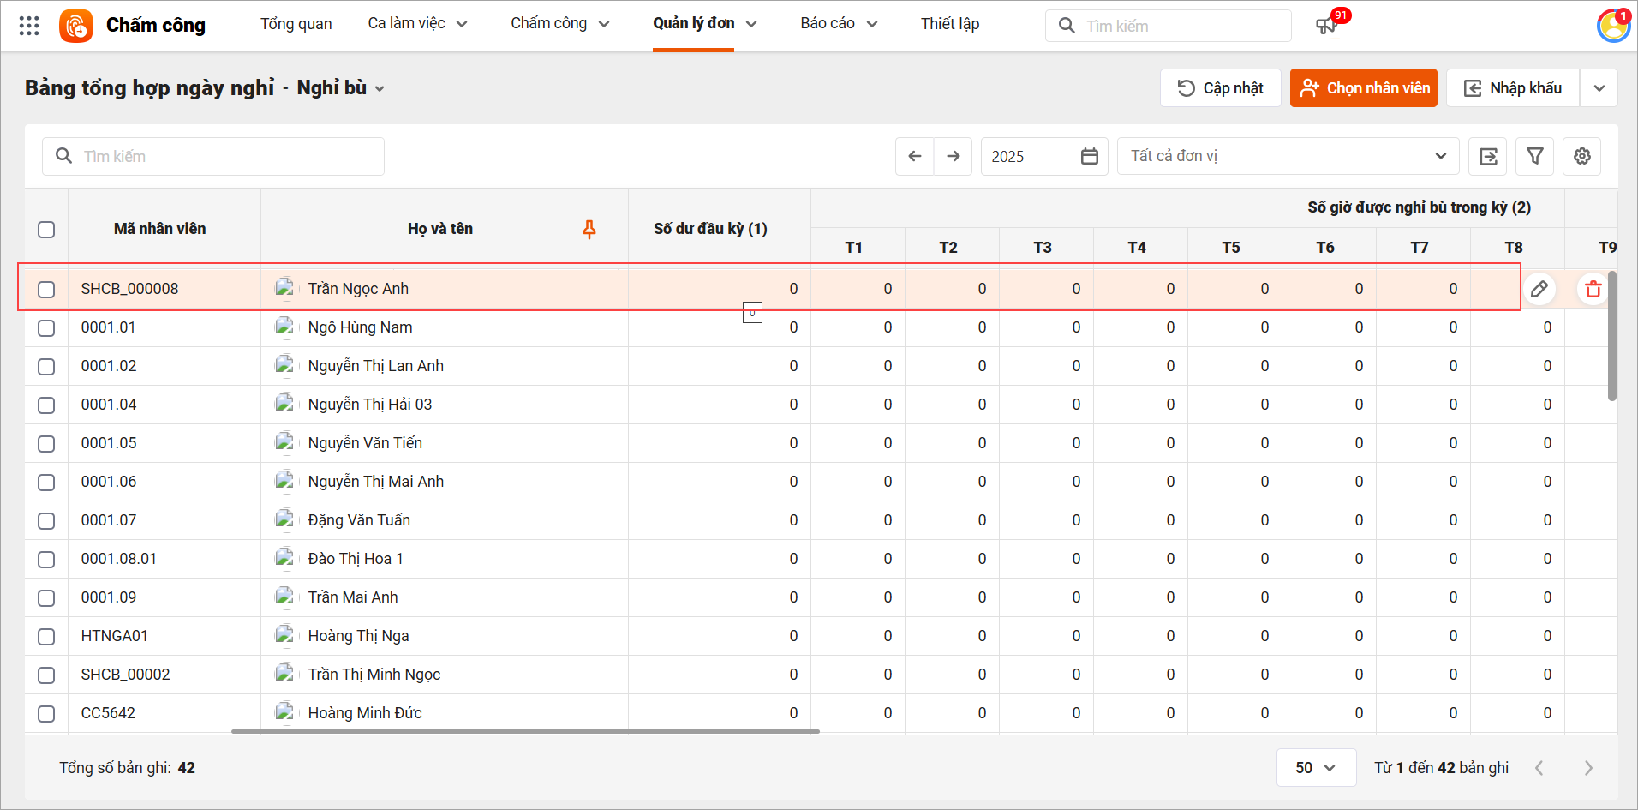The height and width of the screenshot is (810, 1638).
Task: Toggle the select-all header checkbox
Action: tap(46, 229)
